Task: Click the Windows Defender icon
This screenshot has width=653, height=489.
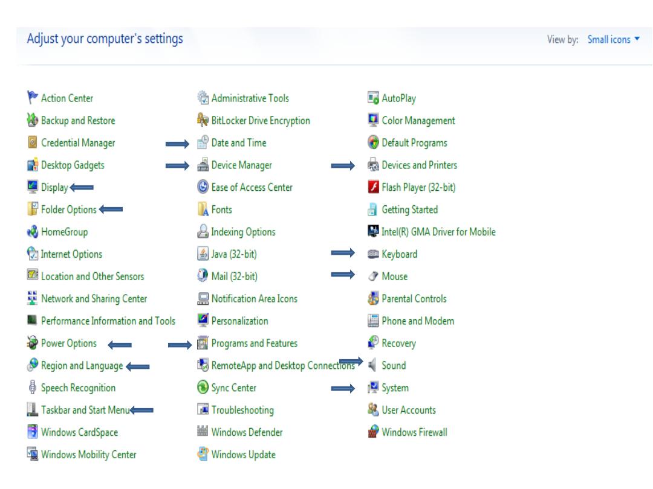Action: click(x=203, y=431)
